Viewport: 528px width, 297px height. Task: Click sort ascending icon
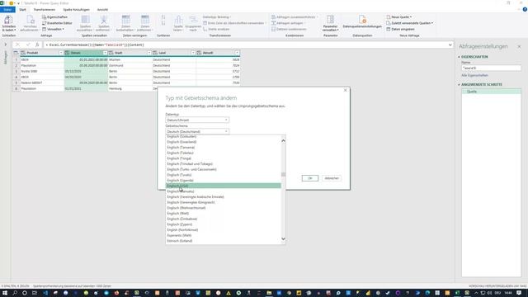[163, 16]
